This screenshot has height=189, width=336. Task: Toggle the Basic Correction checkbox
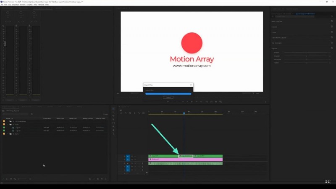click(332, 21)
